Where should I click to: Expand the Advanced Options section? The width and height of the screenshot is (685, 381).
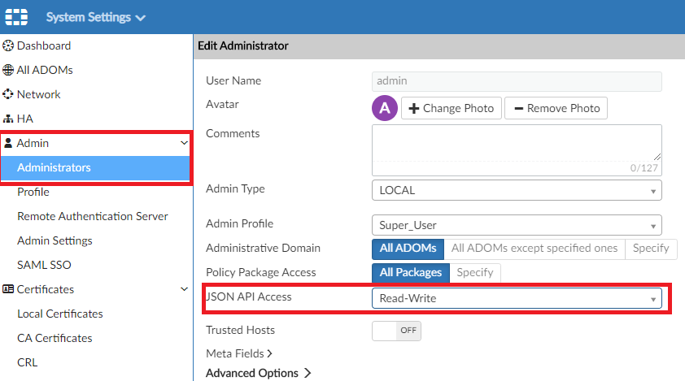click(259, 374)
